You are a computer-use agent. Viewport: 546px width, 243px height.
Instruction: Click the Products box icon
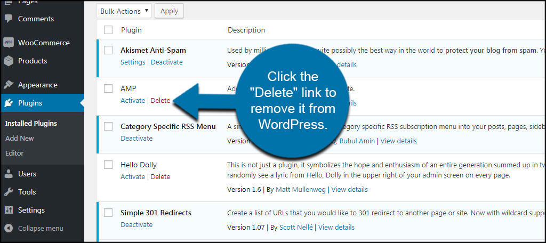[x=9, y=61]
